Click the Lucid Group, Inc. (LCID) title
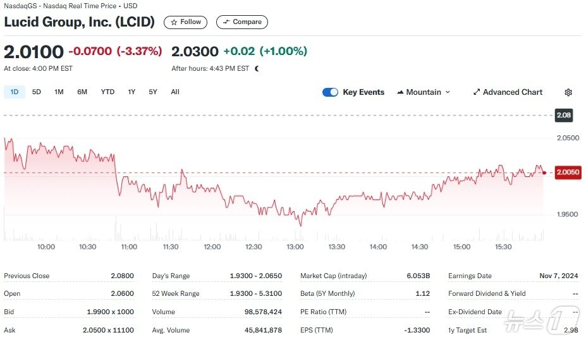This screenshot has height=342, width=586. pos(80,21)
